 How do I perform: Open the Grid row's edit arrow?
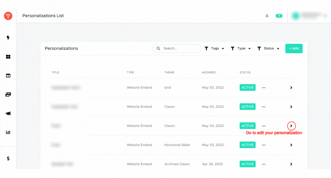291,87
